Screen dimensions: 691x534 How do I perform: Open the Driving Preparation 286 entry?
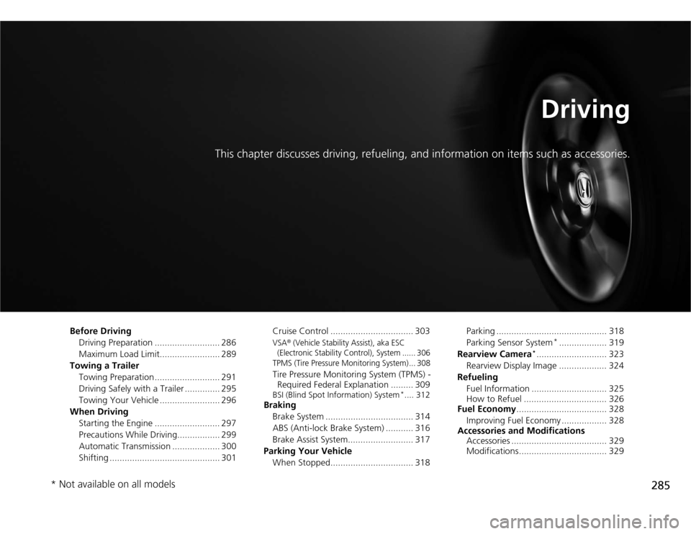point(158,343)
